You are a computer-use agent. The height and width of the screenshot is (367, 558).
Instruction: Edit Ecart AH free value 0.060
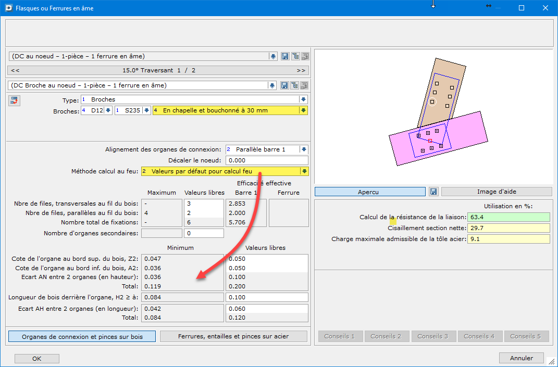pyautogui.click(x=267, y=309)
